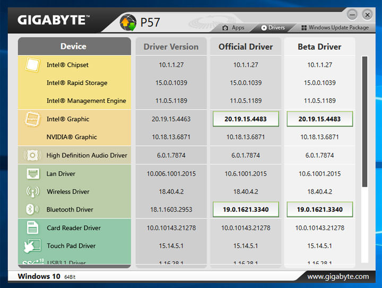Visit the www.gigabyte.com website link
Screen dimensions: 382x288
pos(338,276)
